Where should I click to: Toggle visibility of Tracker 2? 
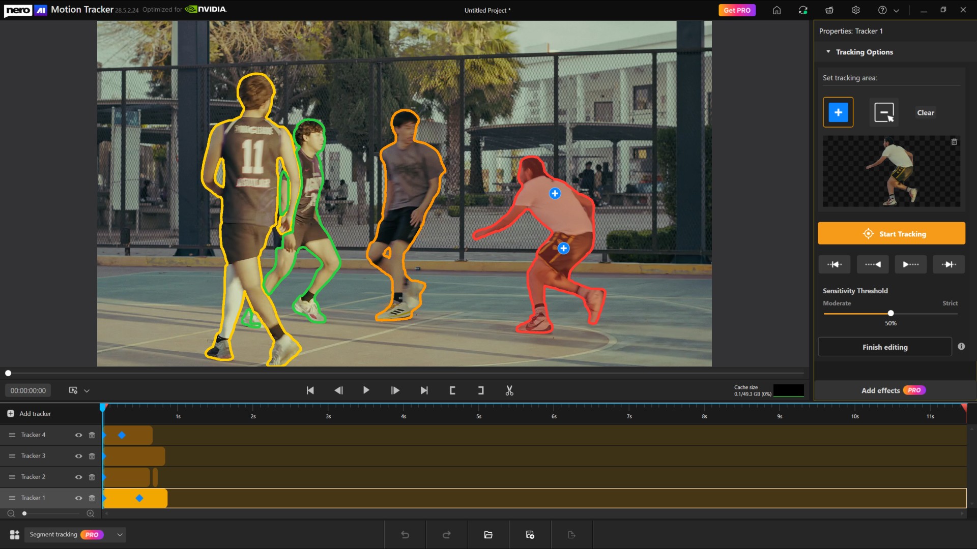coord(78,477)
